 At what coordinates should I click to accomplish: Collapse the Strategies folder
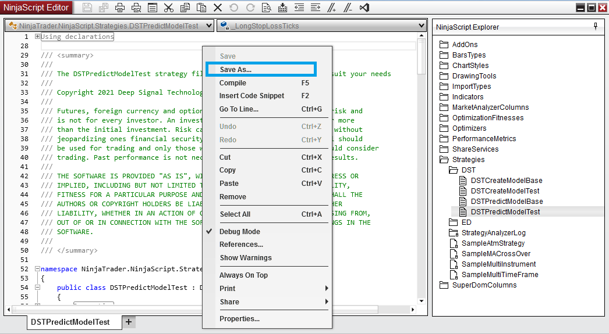(x=462, y=160)
